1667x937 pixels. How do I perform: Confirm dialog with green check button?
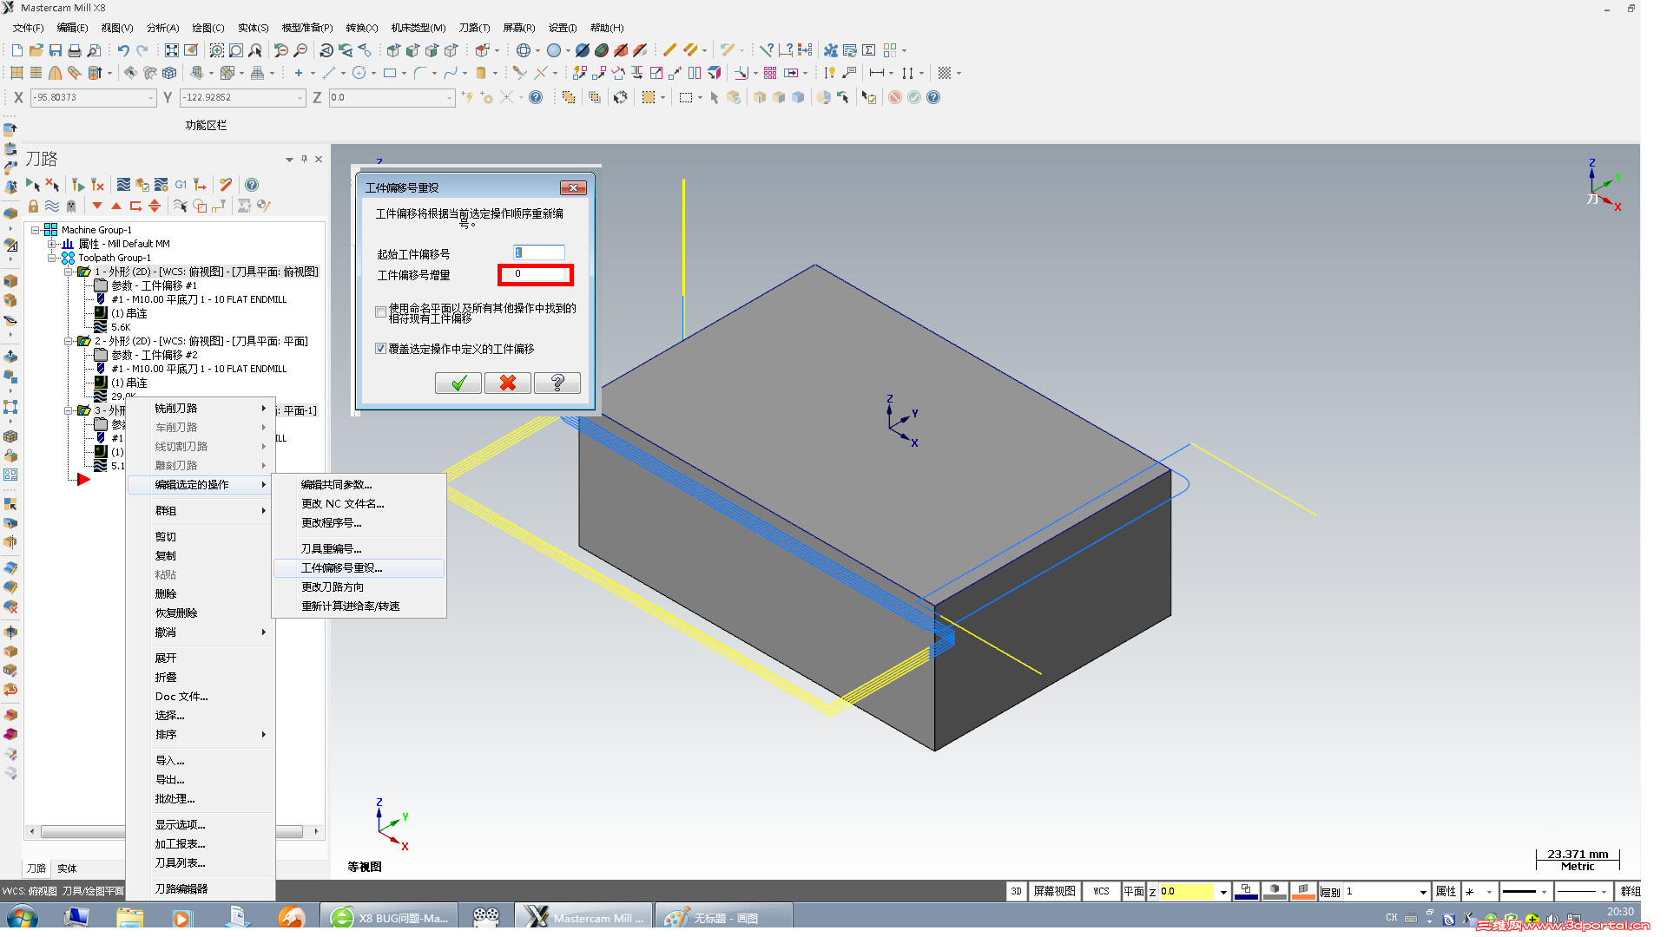pos(458,383)
